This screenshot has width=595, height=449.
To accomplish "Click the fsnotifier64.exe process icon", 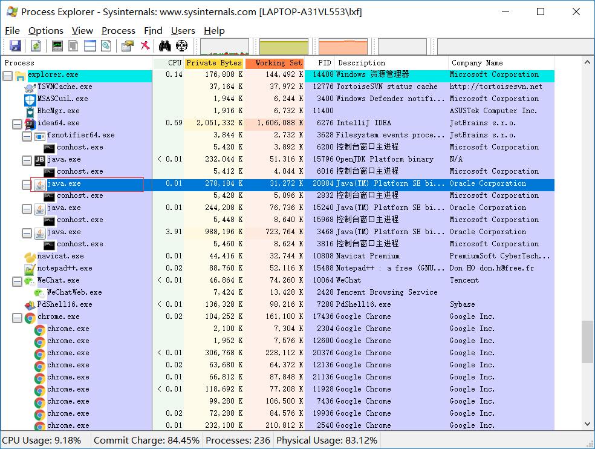I will (40, 136).
